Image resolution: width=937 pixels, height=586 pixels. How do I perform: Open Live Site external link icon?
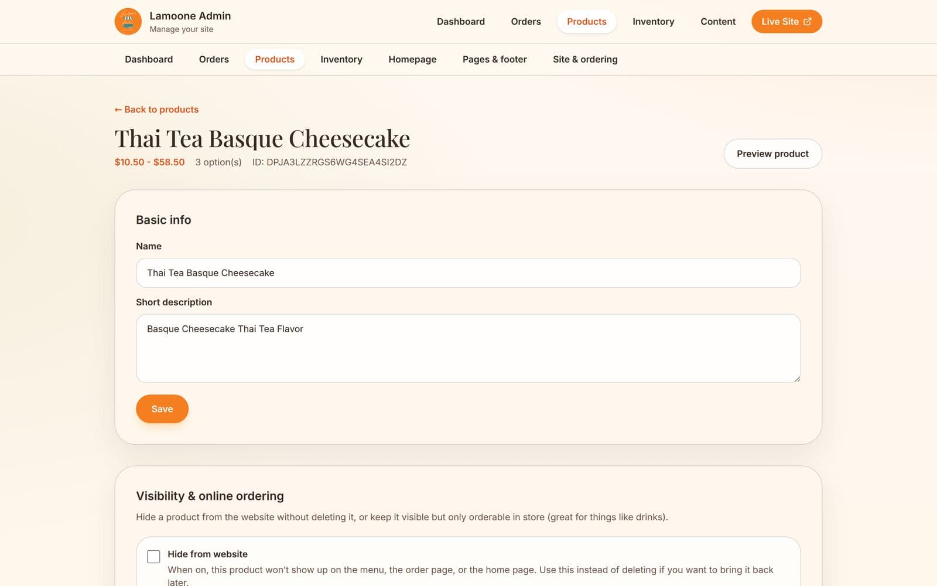[x=807, y=22]
